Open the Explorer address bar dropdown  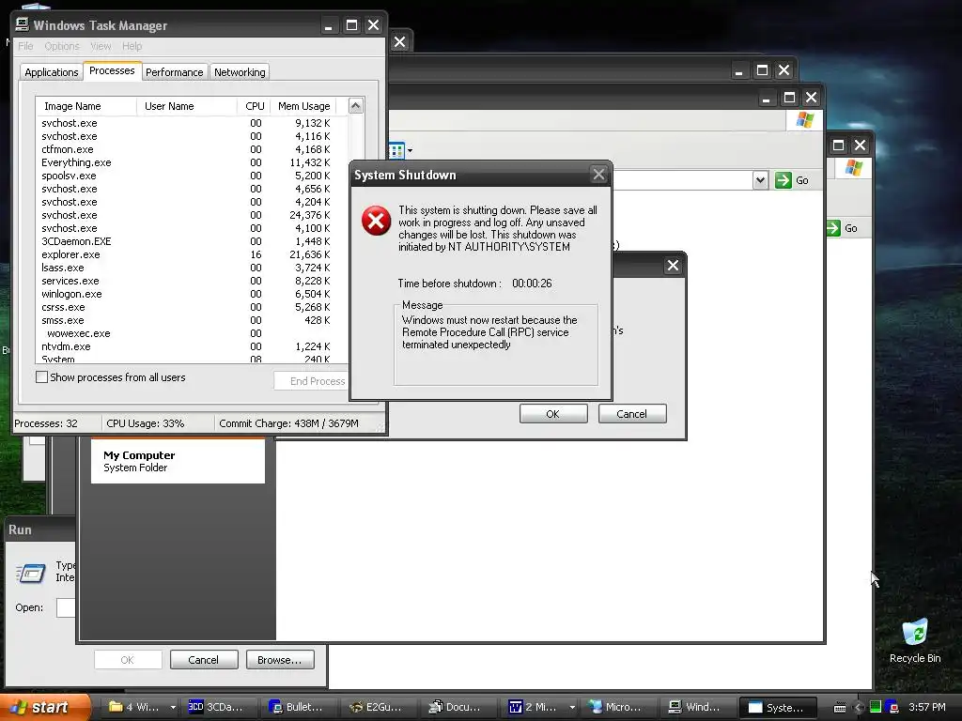[x=760, y=180]
